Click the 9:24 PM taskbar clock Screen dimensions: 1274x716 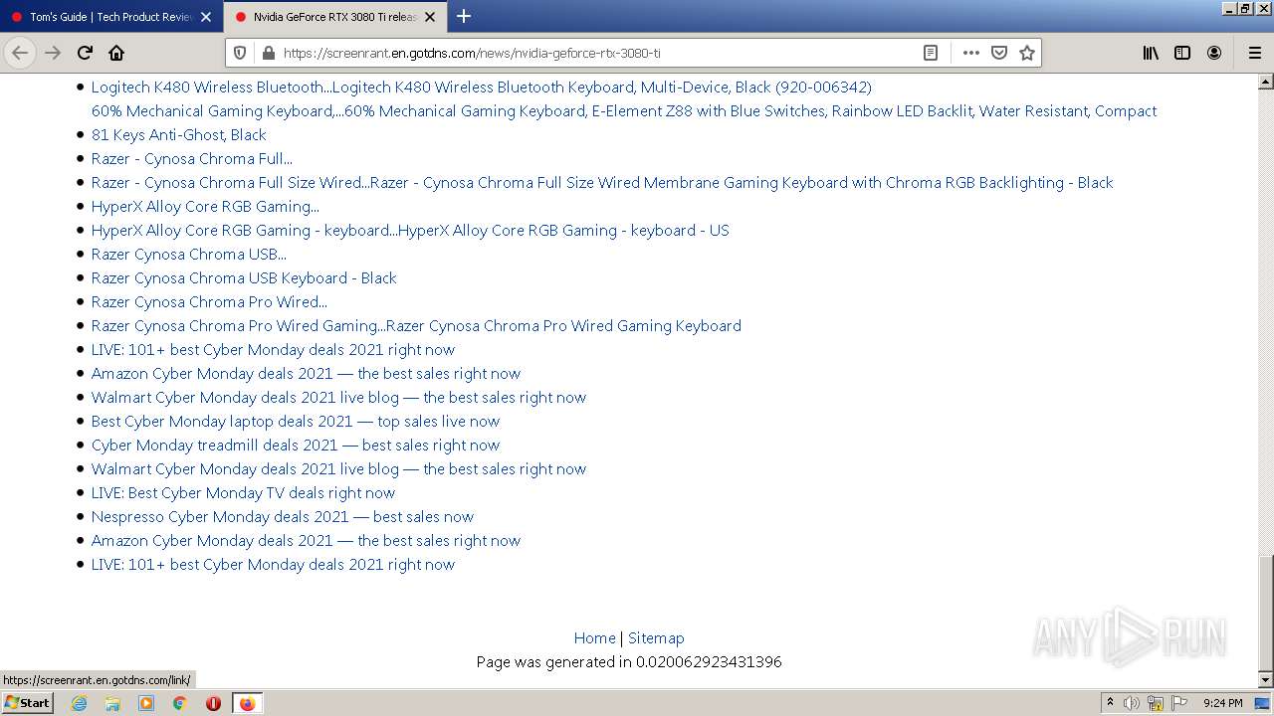point(1222,703)
